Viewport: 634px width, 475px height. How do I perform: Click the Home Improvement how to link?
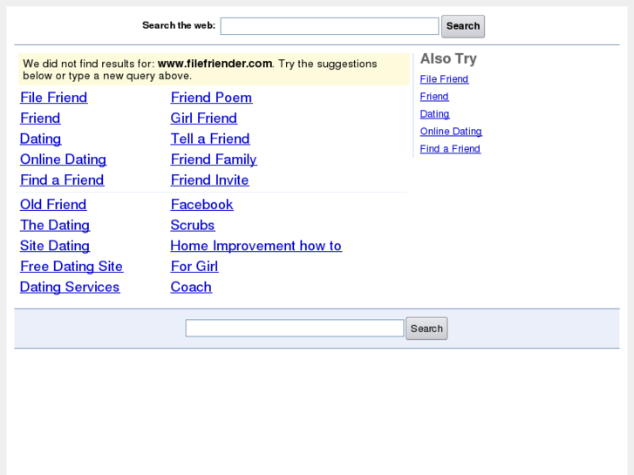tap(256, 246)
